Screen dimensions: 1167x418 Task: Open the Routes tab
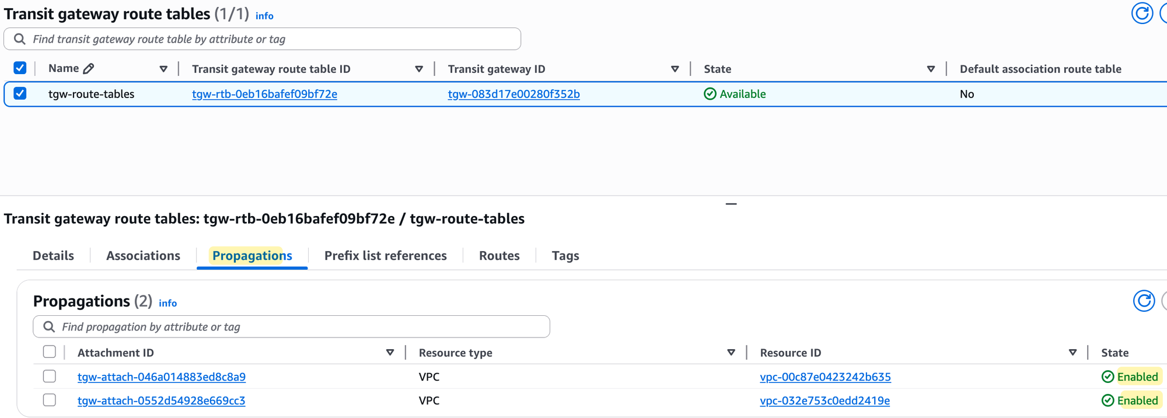click(x=499, y=256)
